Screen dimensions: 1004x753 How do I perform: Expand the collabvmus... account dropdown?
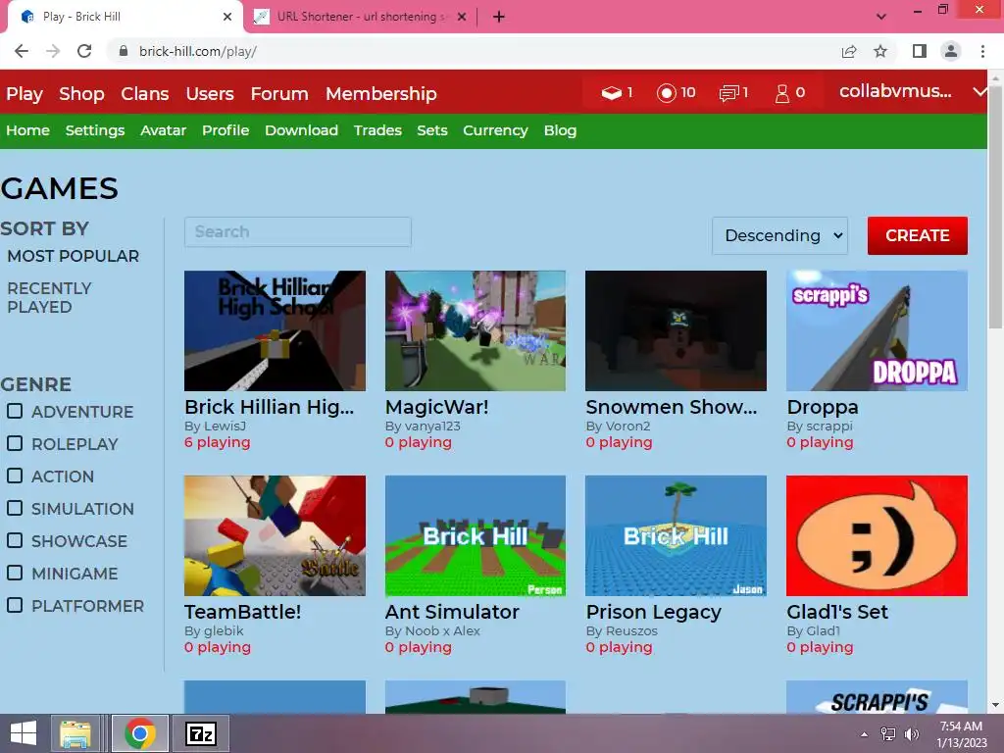pyautogui.click(x=979, y=92)
